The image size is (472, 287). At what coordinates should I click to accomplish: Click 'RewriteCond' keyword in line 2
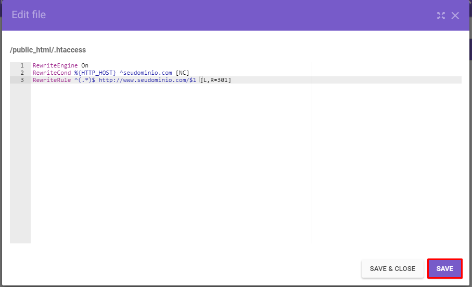click(x=52, y=73)
